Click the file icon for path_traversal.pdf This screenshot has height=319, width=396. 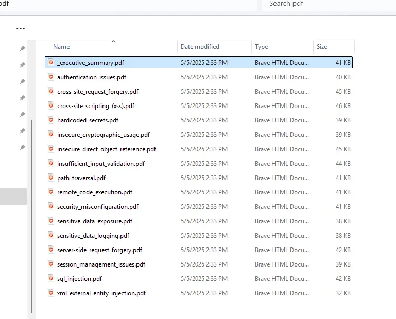pos(51,178)
